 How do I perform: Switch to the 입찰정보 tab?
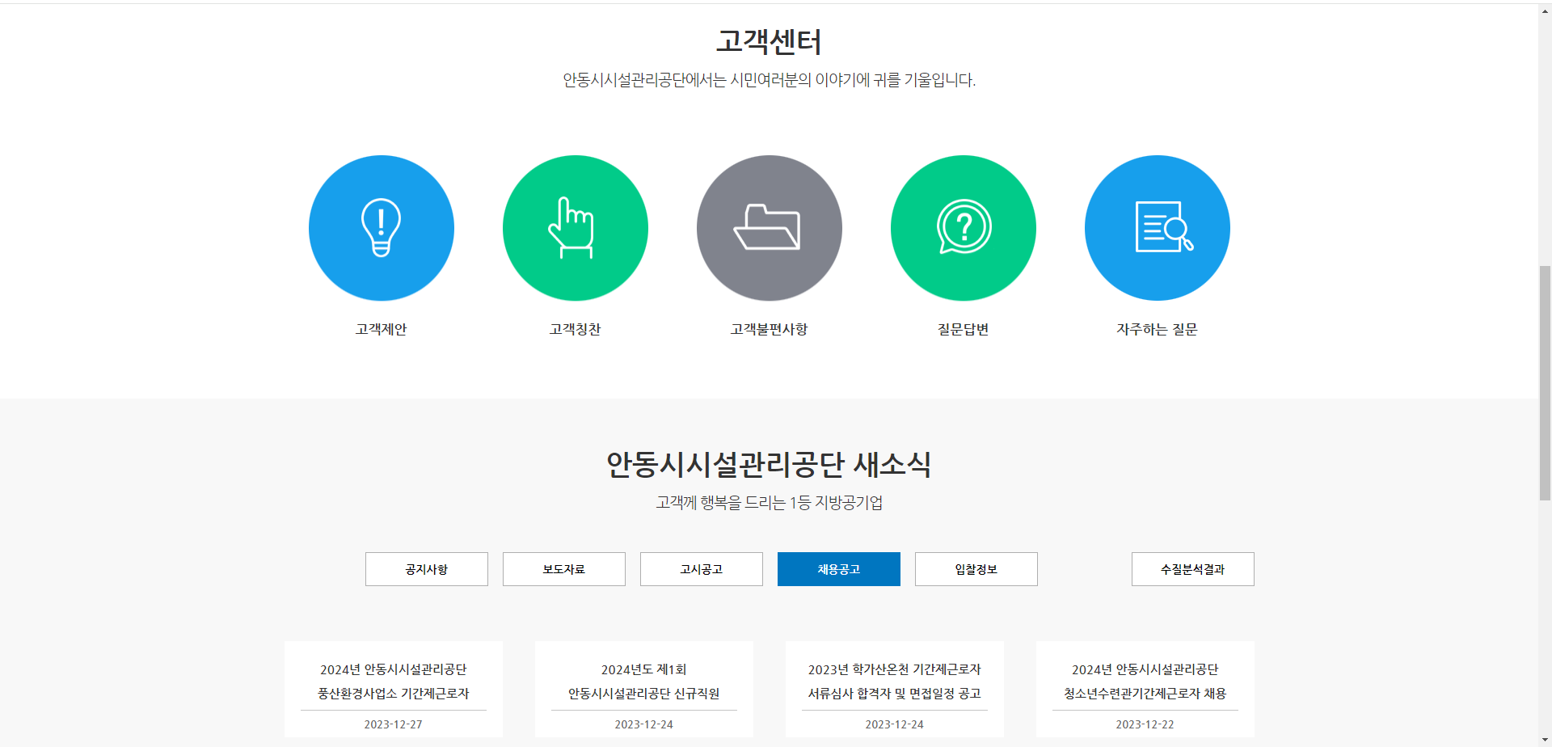point(976,569)
